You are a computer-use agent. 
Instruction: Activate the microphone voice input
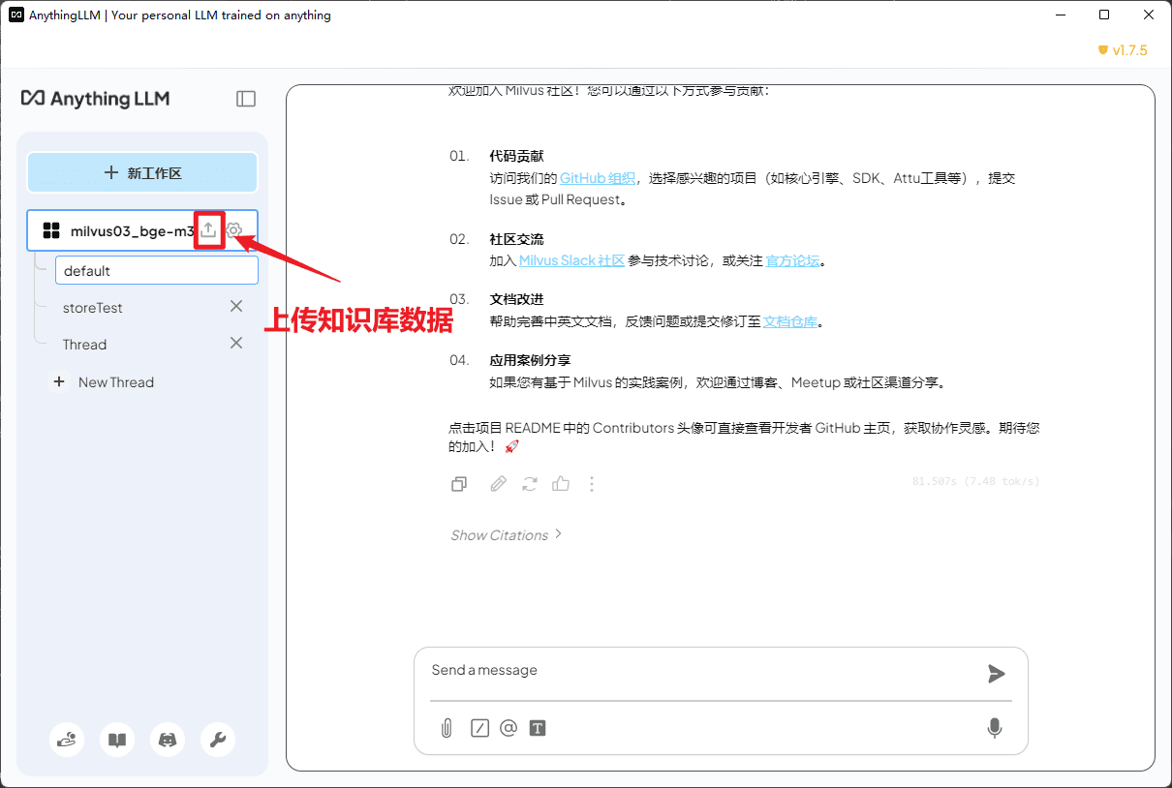tap(994, 728)
